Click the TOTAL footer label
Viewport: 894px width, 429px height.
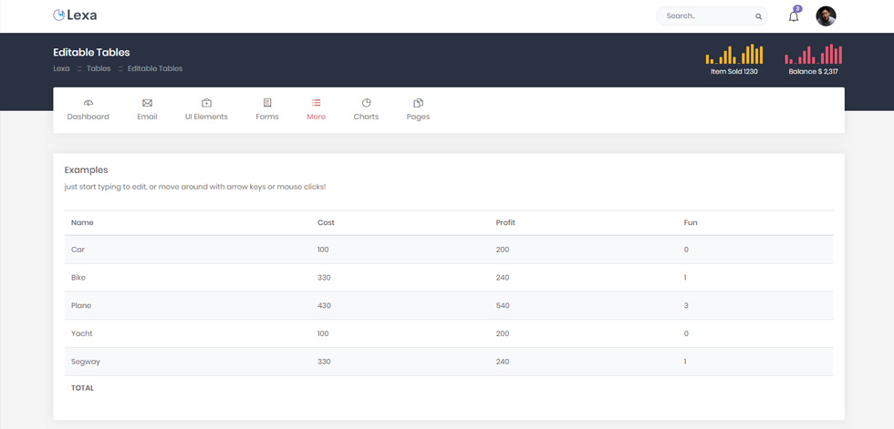pyautogui.click(x=83, y=388)
